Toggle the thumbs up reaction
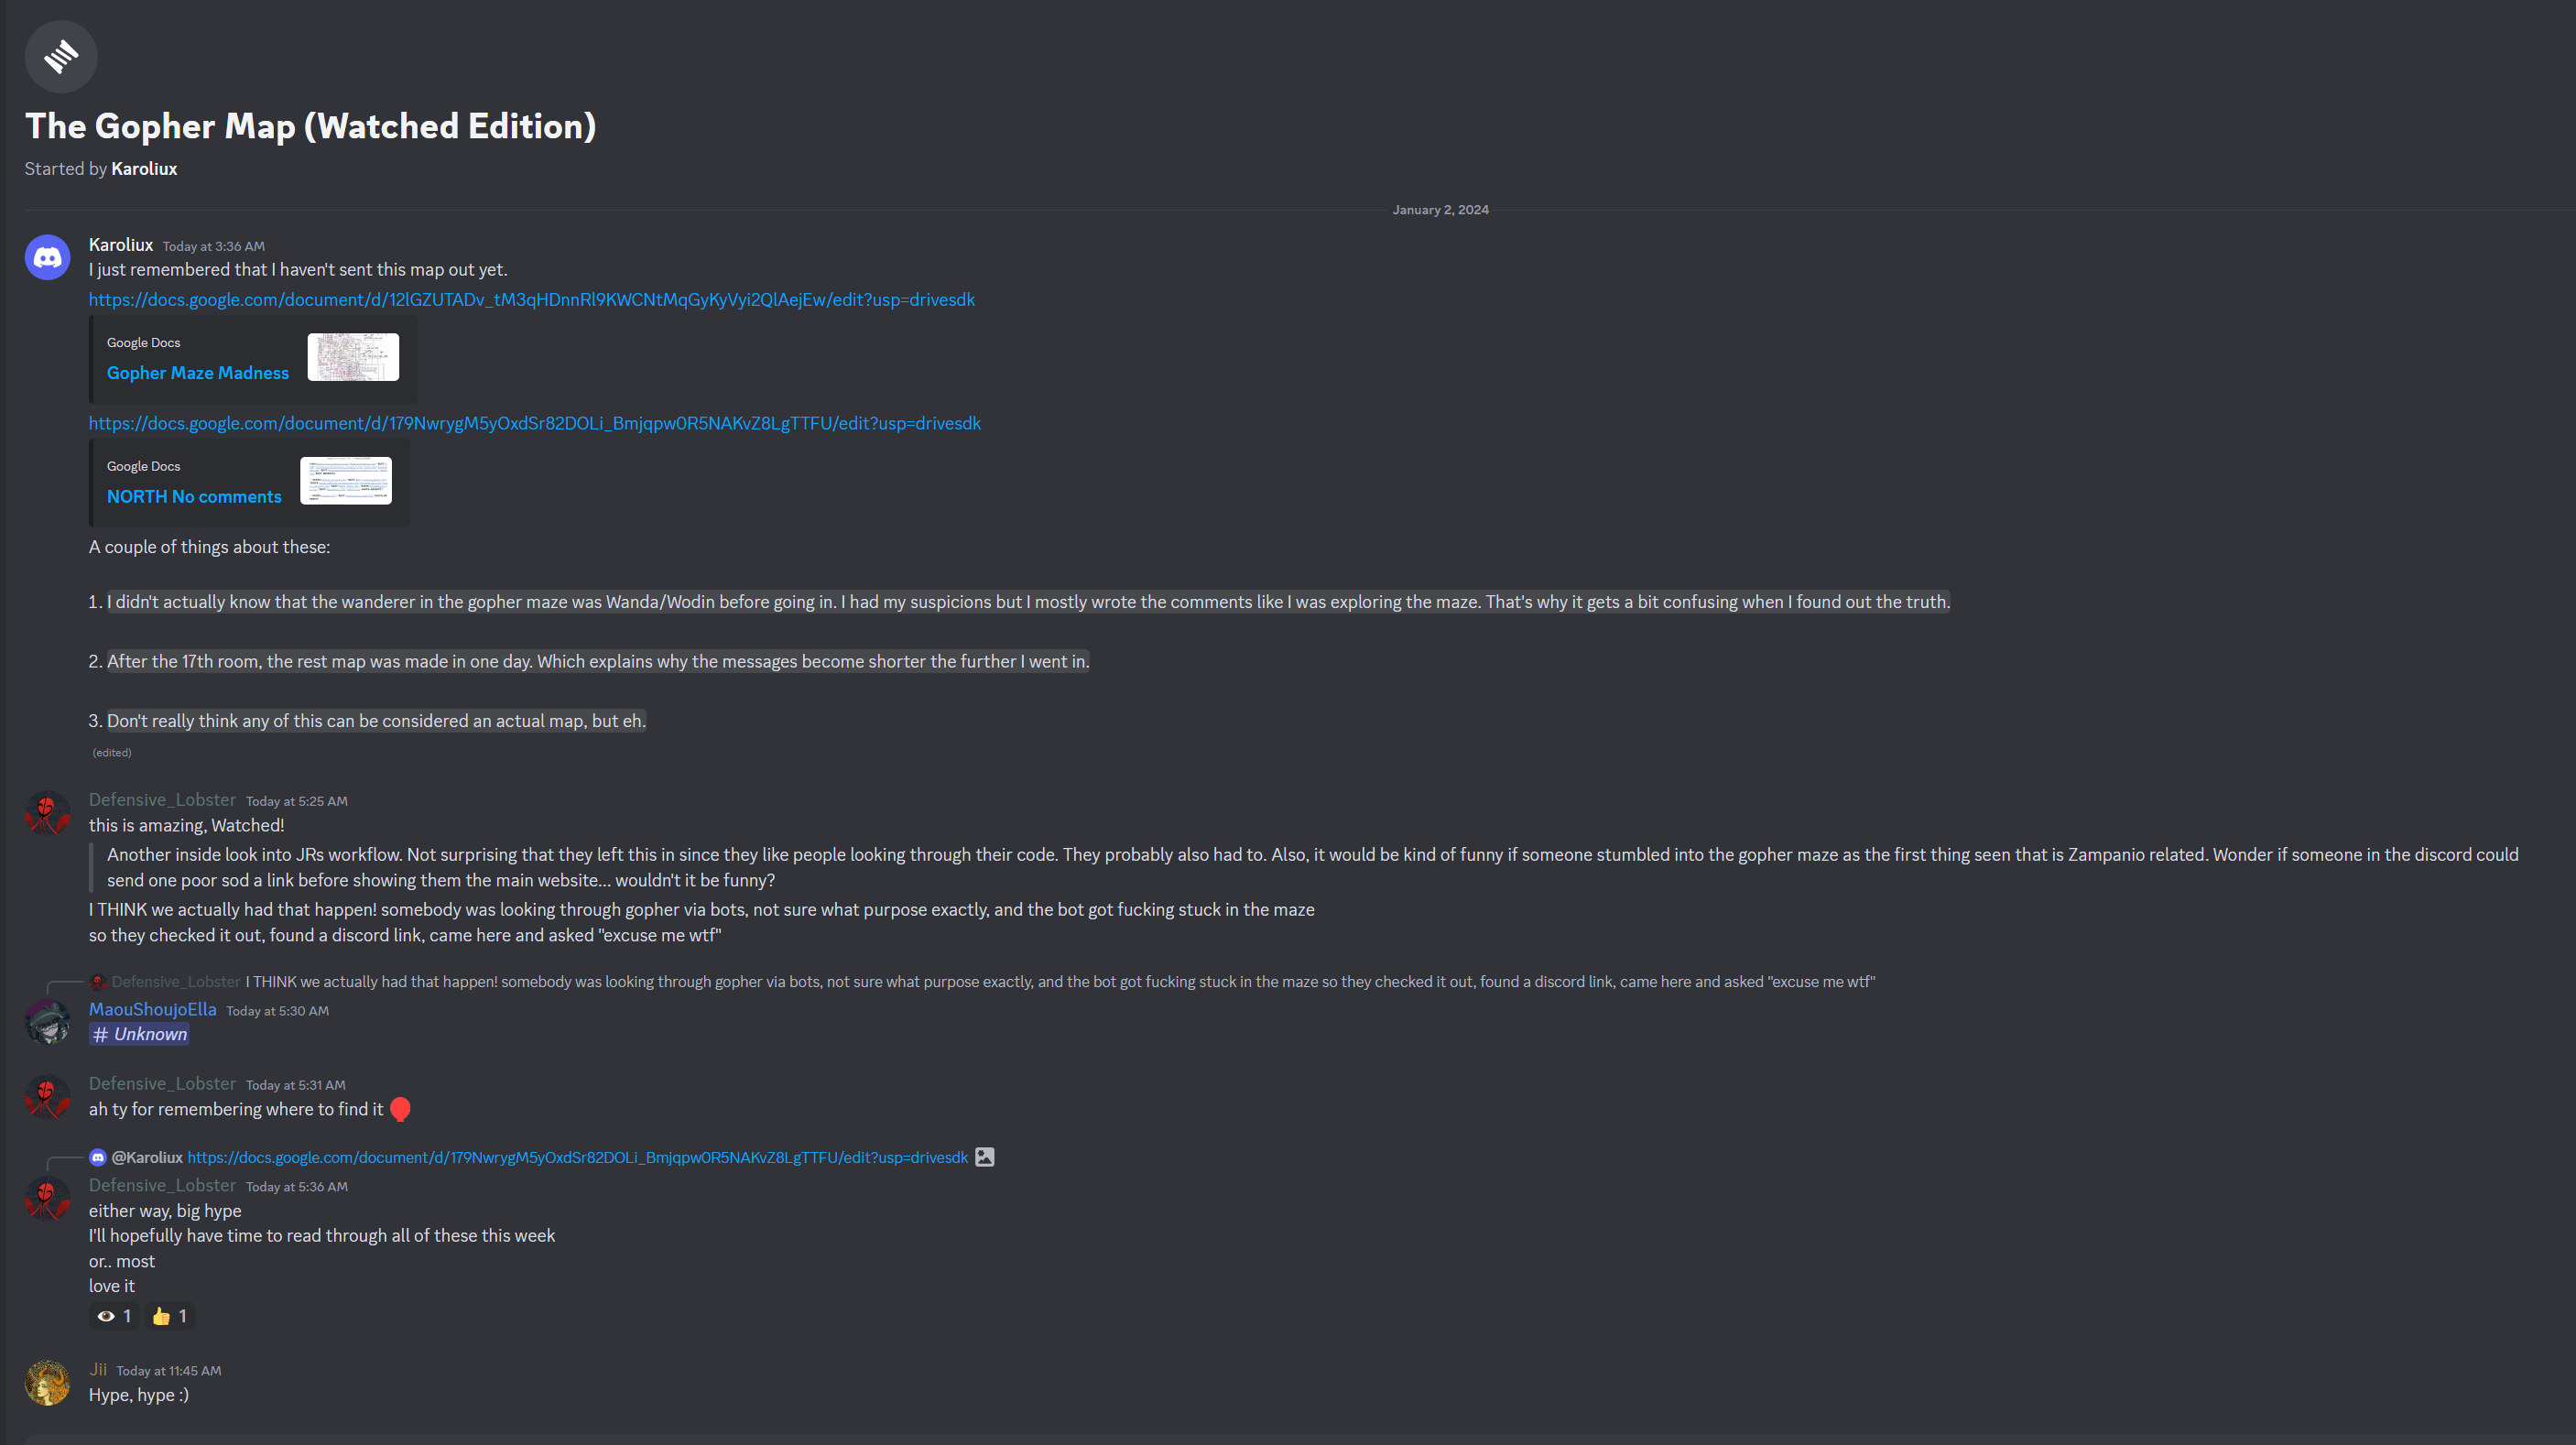Image resolution: width=2576 pixels, height=1445 pixels. [x=170, y=1316]
